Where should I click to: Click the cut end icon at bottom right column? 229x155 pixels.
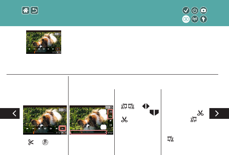(x=170, y=139)
